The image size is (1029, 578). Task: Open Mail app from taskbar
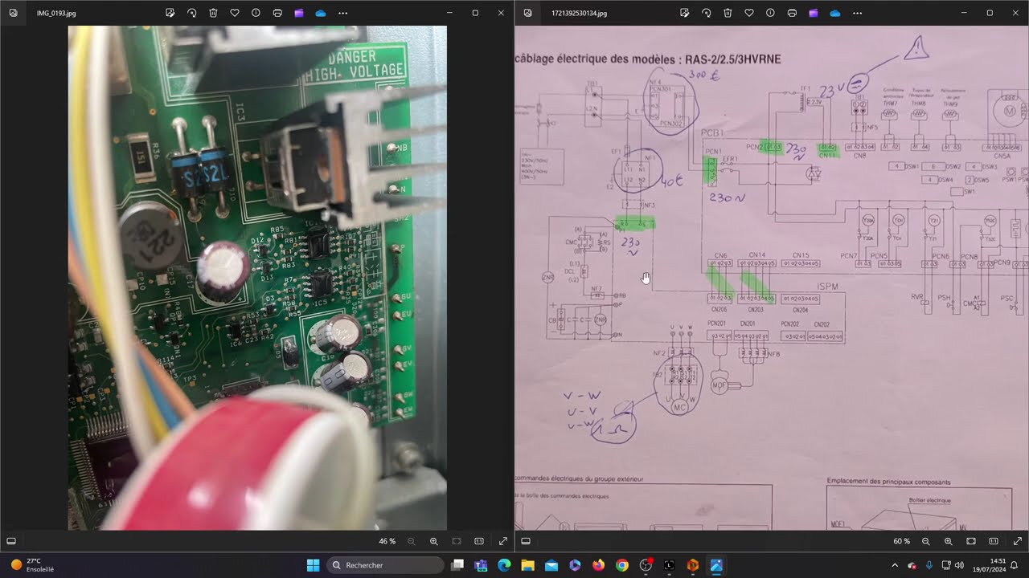point(551,565)
